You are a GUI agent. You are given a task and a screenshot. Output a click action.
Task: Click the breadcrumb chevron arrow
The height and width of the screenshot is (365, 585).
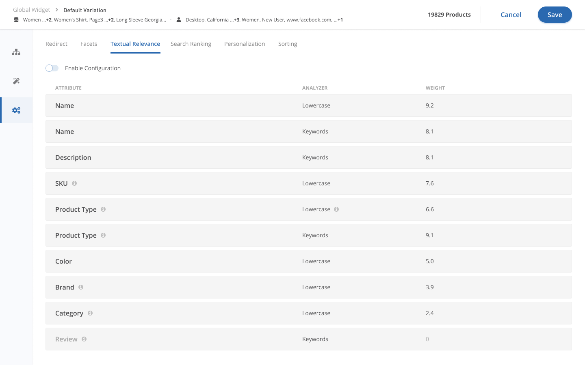(57, 10)
